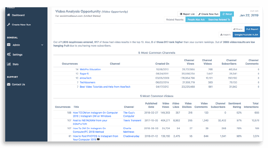Viewport: 268px width, 148px height.
Task: Click the Dashboard home icon in sidebar
Action: click(8, 15)
